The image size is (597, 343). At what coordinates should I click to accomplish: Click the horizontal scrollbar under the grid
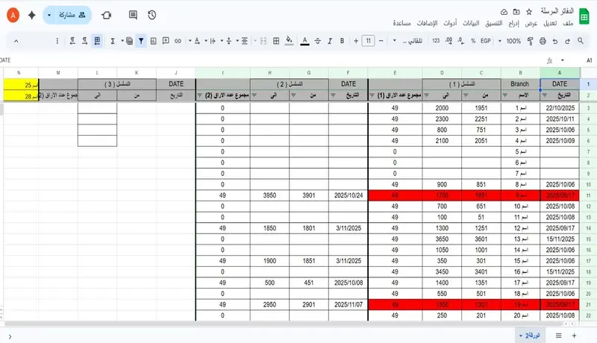[284, 324]
